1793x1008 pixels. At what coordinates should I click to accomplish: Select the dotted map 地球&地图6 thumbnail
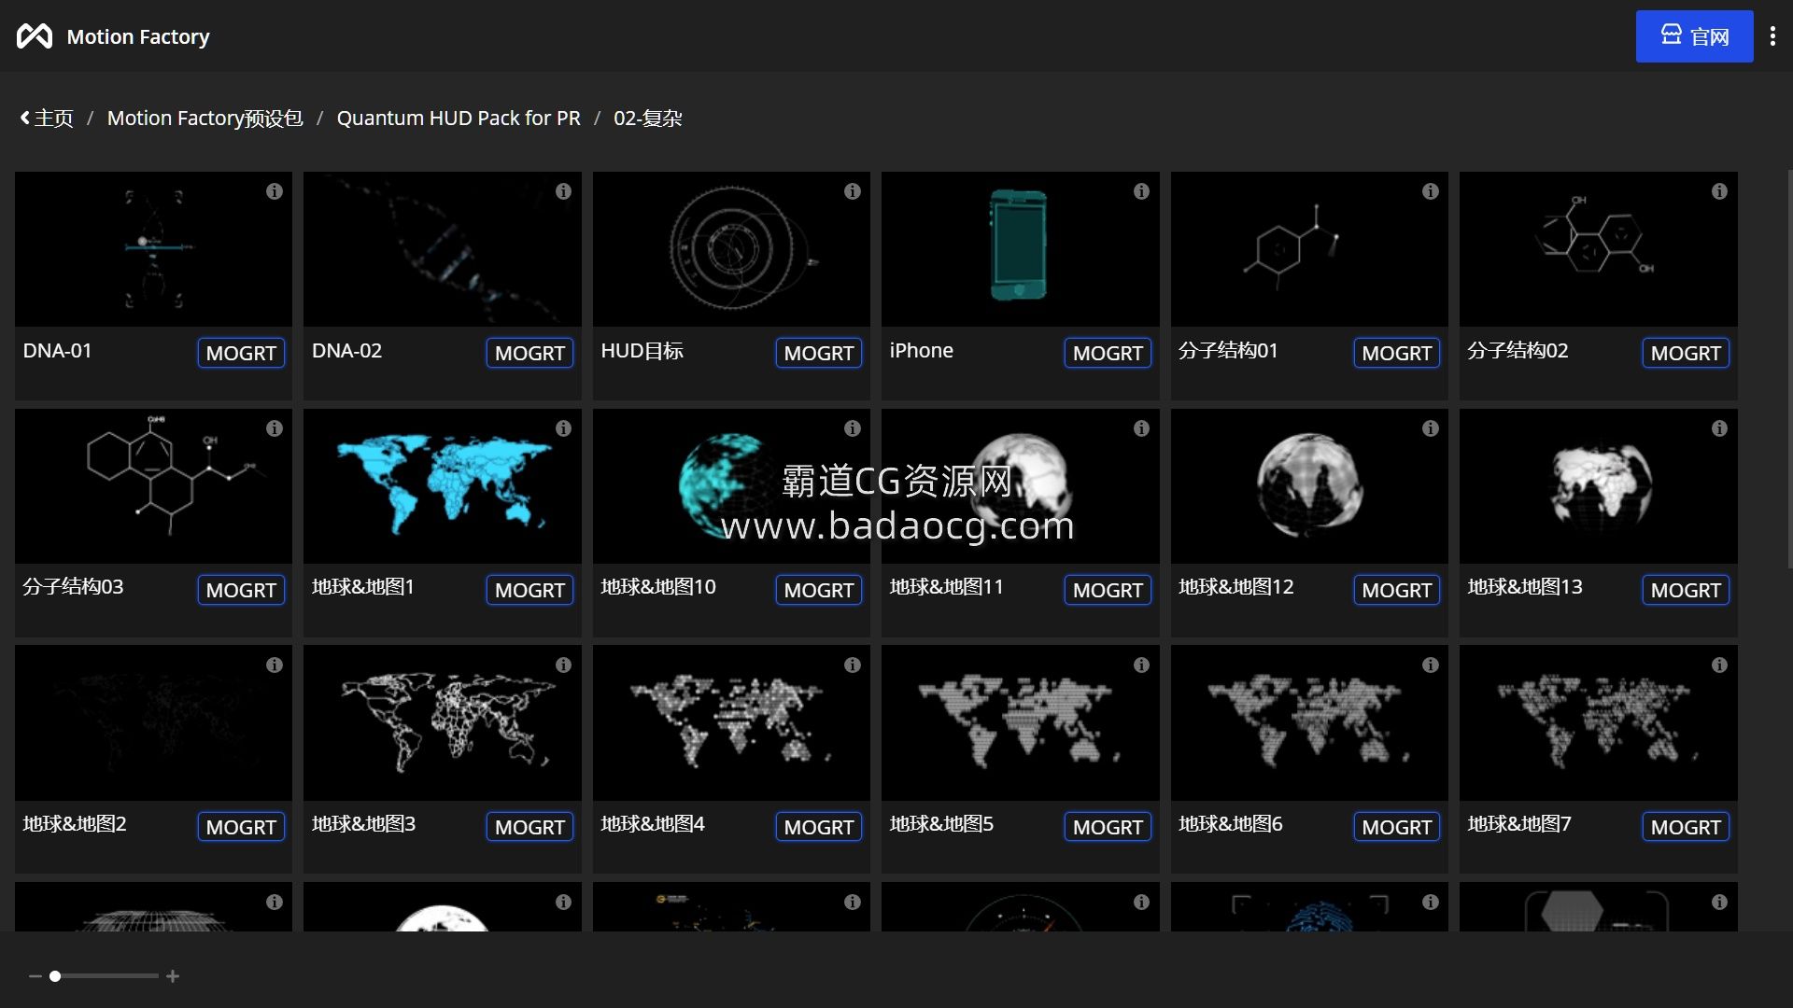[x=1309, y=723]
